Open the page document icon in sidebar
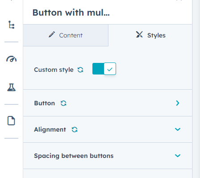Viewport: 200px width, 178px height. click(x=11, y=120)
